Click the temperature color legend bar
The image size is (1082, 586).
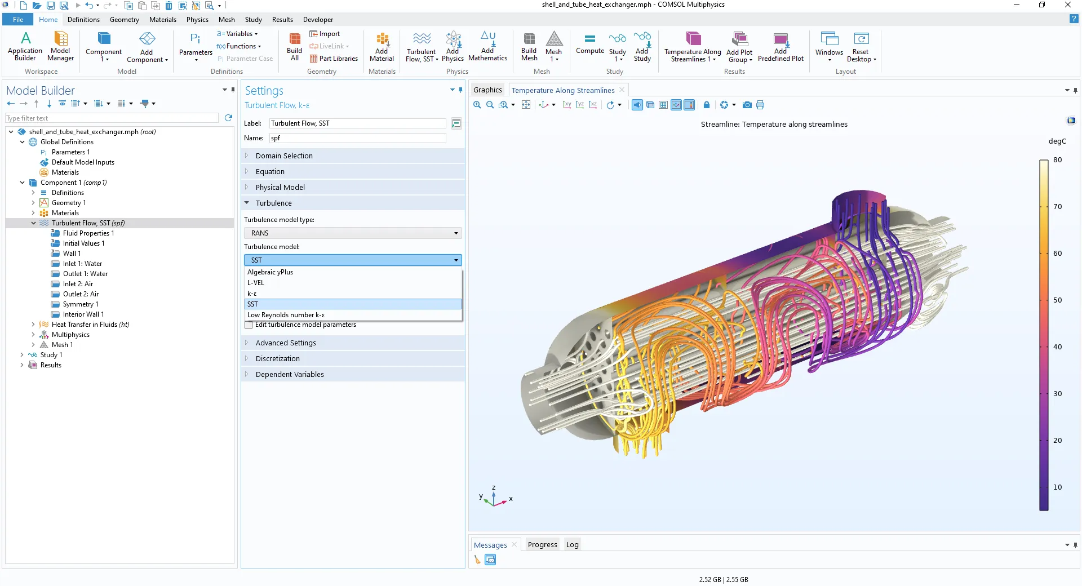pyautogui.click(x=1044, y=335)
